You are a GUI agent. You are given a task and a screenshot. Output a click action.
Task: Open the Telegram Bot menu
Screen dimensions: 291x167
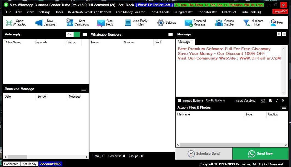pos(183,12)
